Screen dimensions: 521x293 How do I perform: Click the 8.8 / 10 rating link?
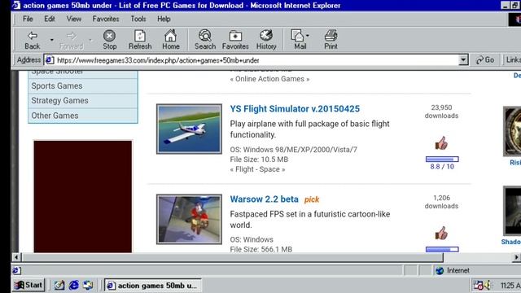(442, 167)
